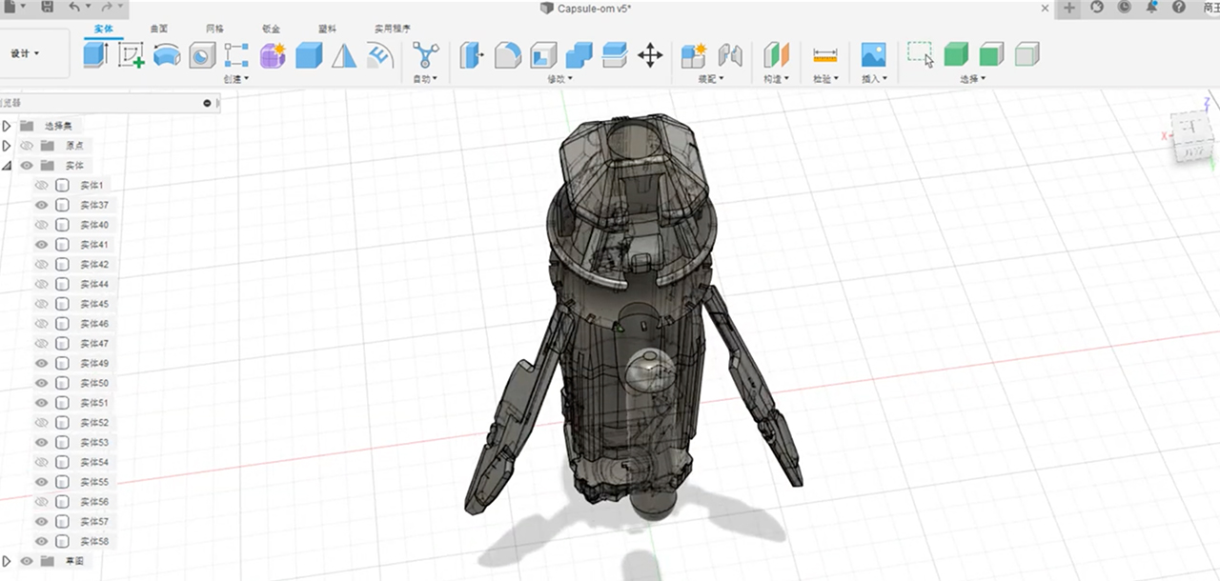The height and width of the screenshot is (581, 1220).
Task: Expand the 原点 folder in browser
Action: click(7, 146)
